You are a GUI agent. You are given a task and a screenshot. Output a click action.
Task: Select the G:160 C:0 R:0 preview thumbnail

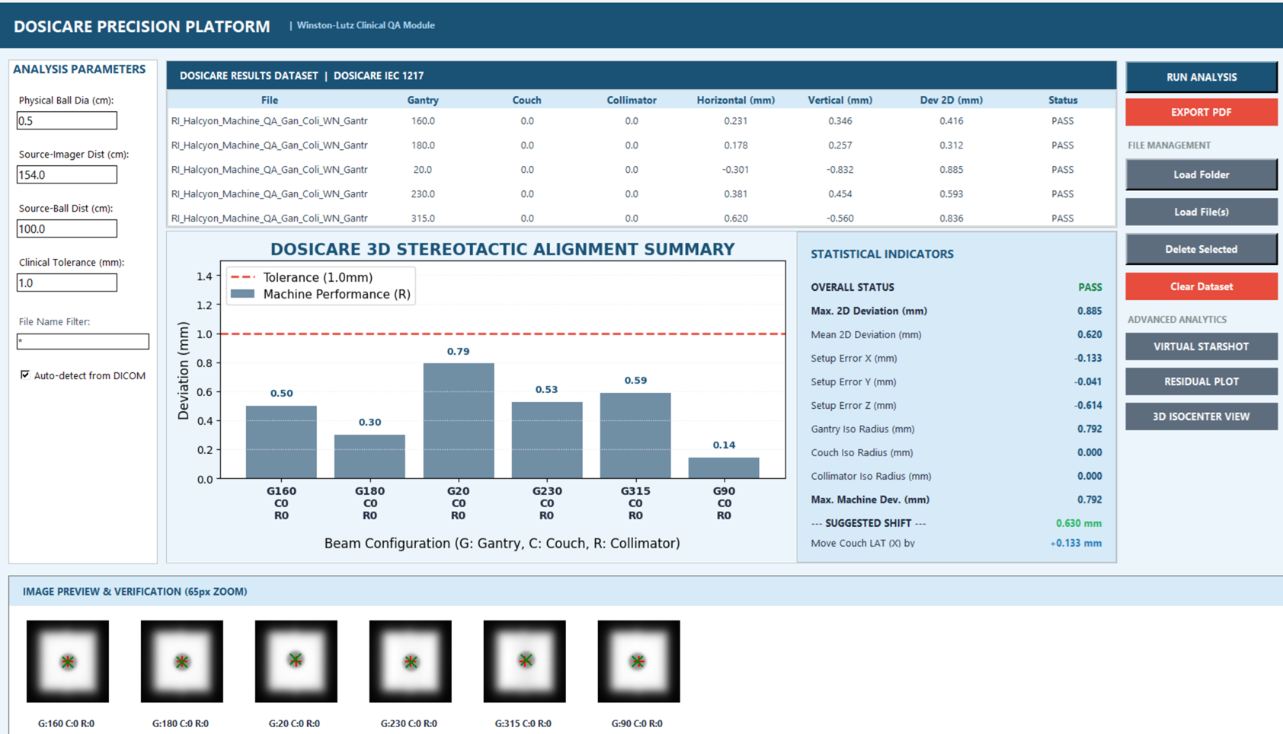[68, 661]
